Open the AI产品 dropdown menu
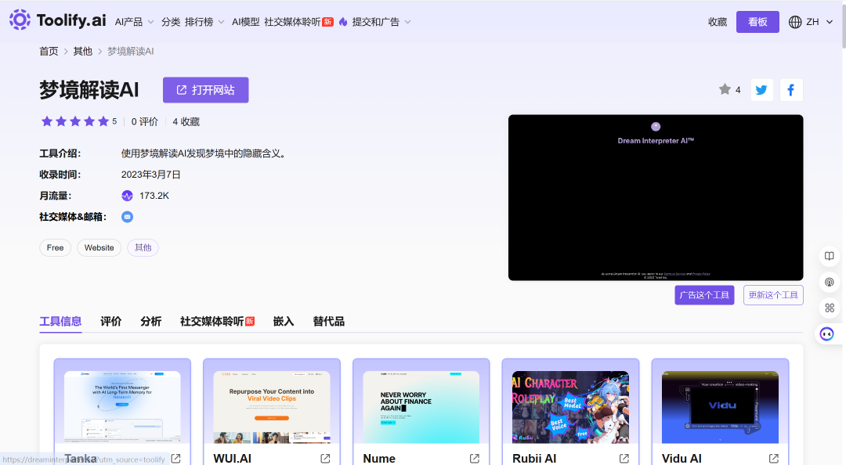Viewport: 846px width, 465px height. pos(135,22)
